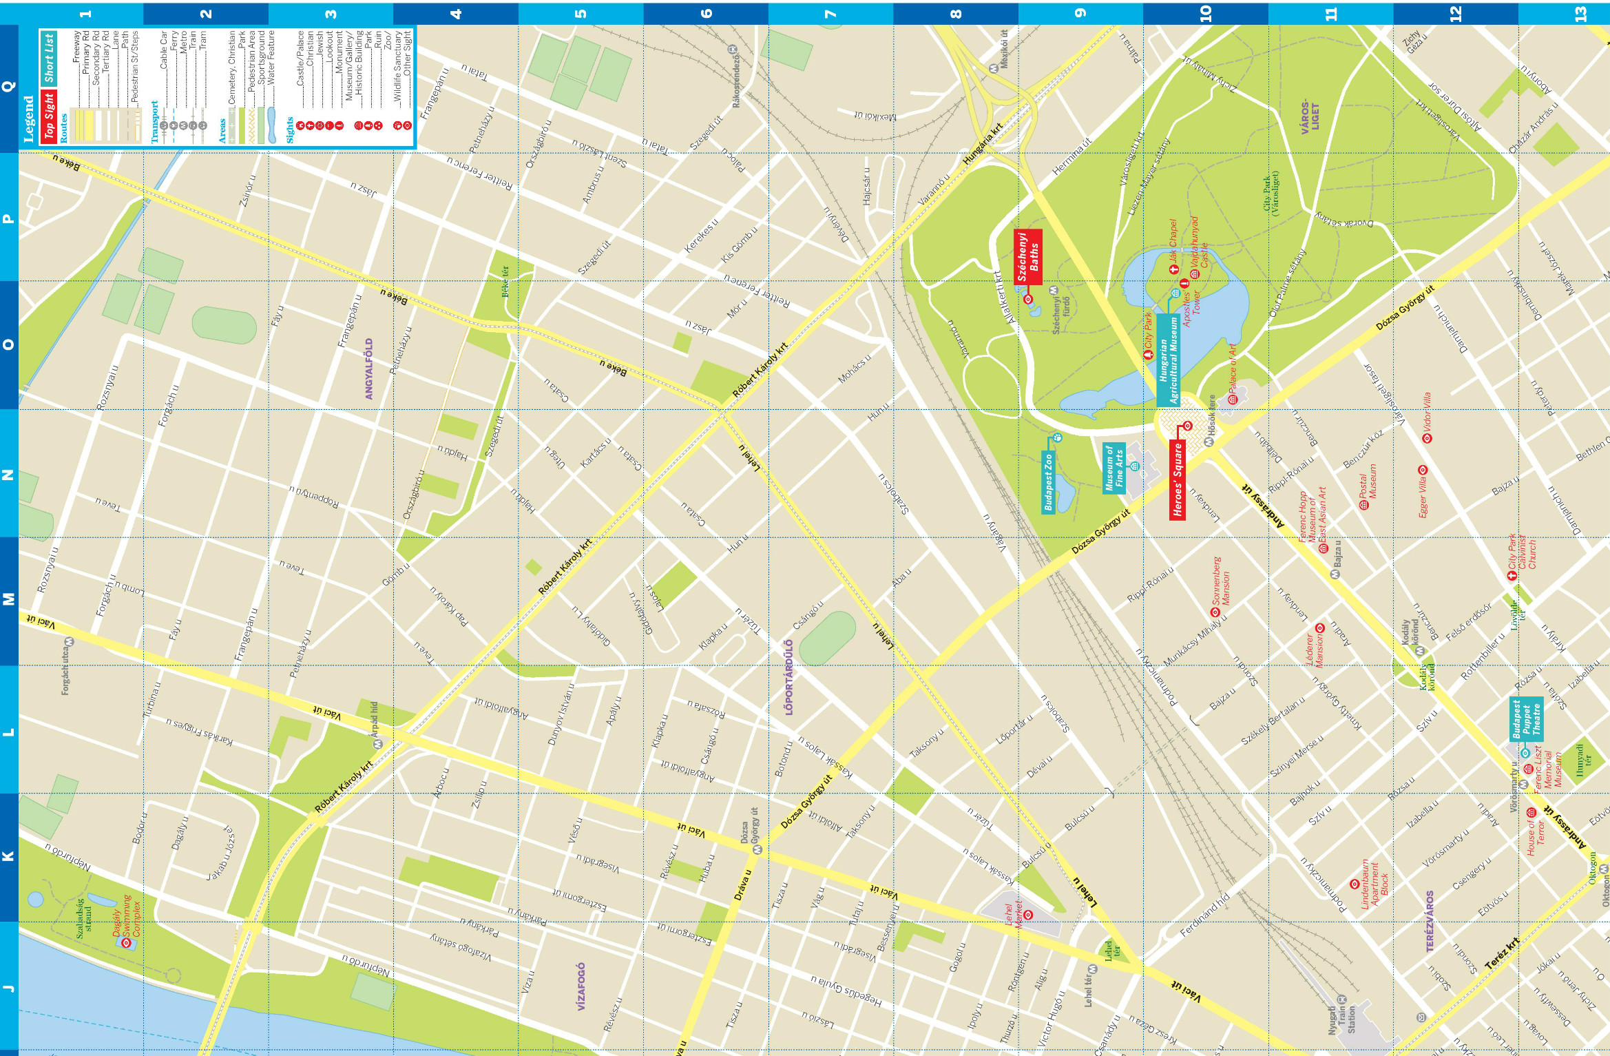Click the Postal Museum icon
Viewport: 1610px width, 1056px height.
[1363, 505]
